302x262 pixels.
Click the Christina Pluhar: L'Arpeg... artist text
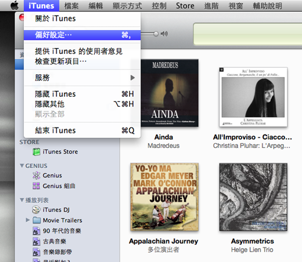point(251,145)
